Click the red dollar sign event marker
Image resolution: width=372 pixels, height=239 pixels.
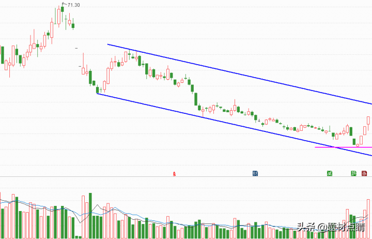click(x=175, y=174)
